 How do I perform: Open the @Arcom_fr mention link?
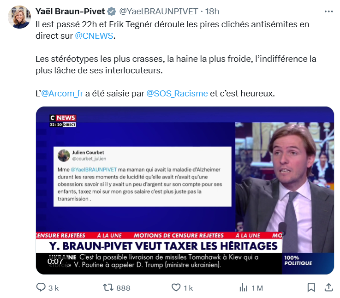click(x=62, y=94)
